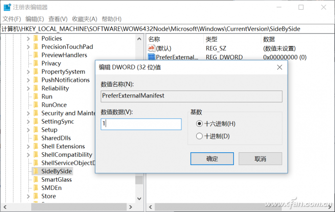Click the 数值名称 name field

coord(191,96)
